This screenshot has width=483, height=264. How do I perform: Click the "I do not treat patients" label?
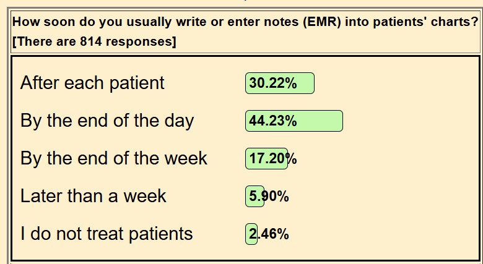point(107,234)
